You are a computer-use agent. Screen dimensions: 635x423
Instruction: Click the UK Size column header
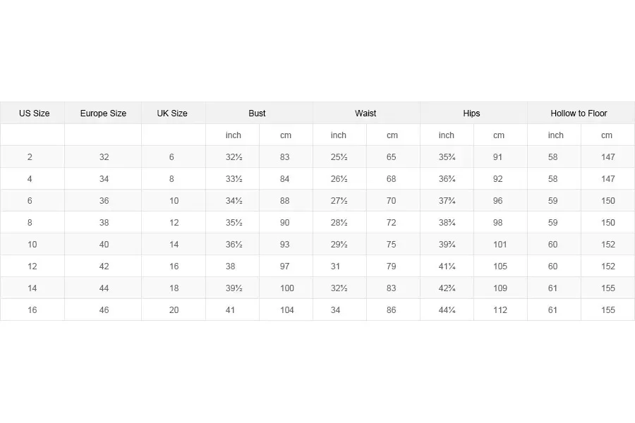click(172, 114)
